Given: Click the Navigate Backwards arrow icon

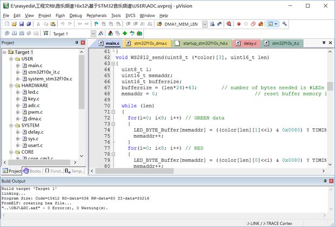Looking at the screenshot, I should point(79,24).
